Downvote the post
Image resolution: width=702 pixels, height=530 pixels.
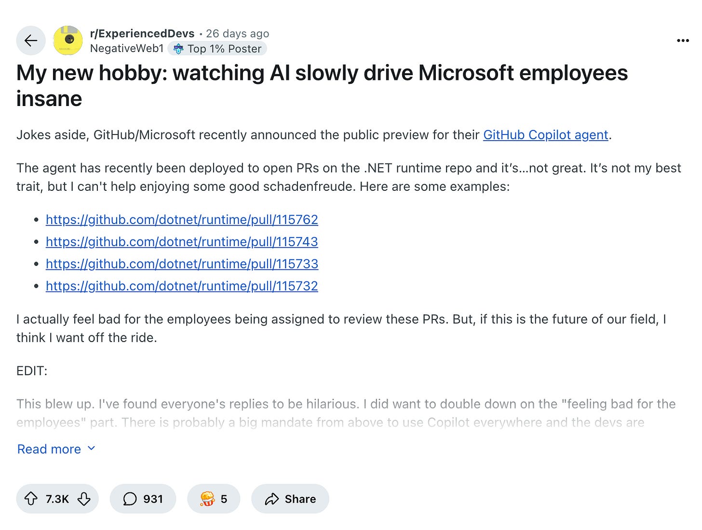84,499
